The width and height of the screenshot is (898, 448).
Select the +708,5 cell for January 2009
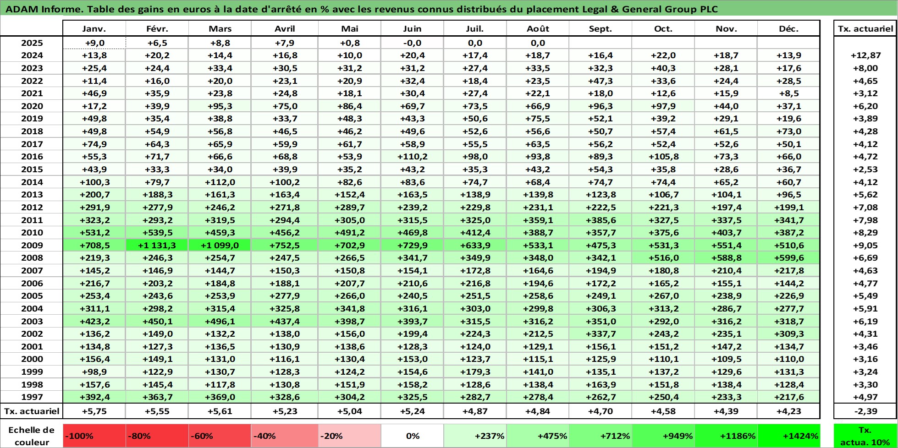coord(94,245)
